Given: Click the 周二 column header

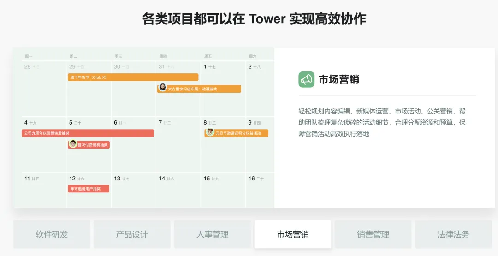Looking at the screenshot, I should (x=73, y=56).
